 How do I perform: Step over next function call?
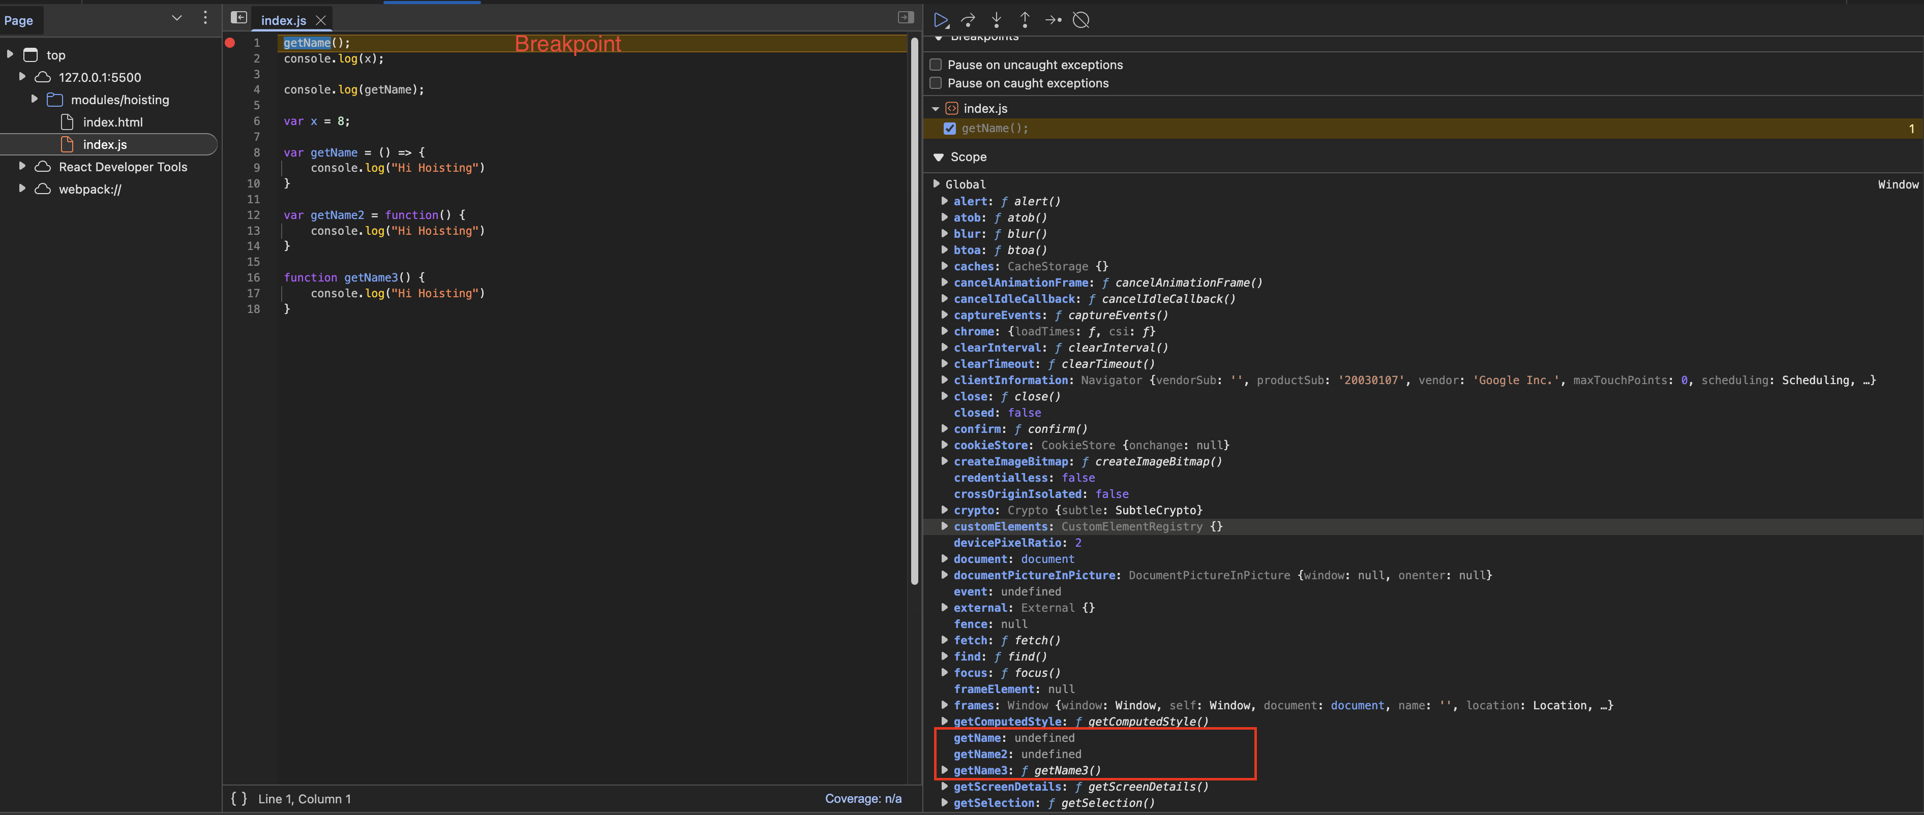pos(968,20)
